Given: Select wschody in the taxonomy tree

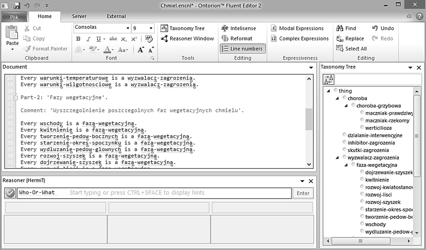Looking at the screenshot, I should tap(375, 224).
